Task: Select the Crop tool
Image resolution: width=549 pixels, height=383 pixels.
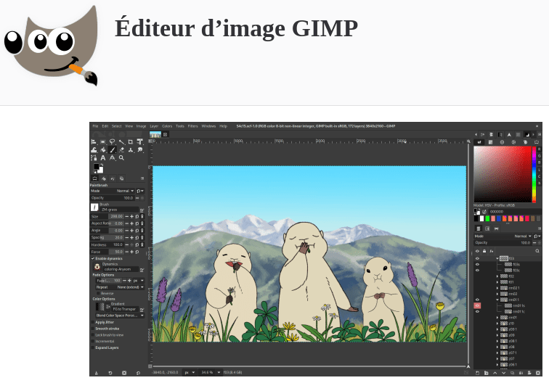Action: [130, 141]
